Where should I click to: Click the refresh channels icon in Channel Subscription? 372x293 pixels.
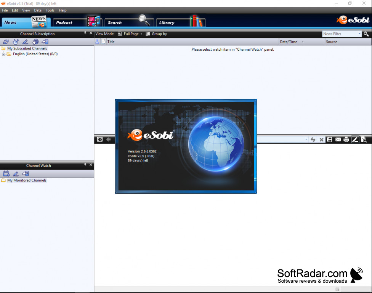click(6, 42)
